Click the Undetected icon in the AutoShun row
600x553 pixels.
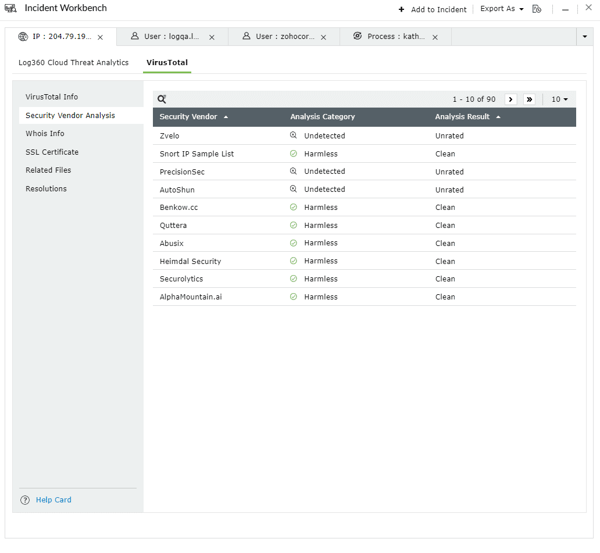293,189
